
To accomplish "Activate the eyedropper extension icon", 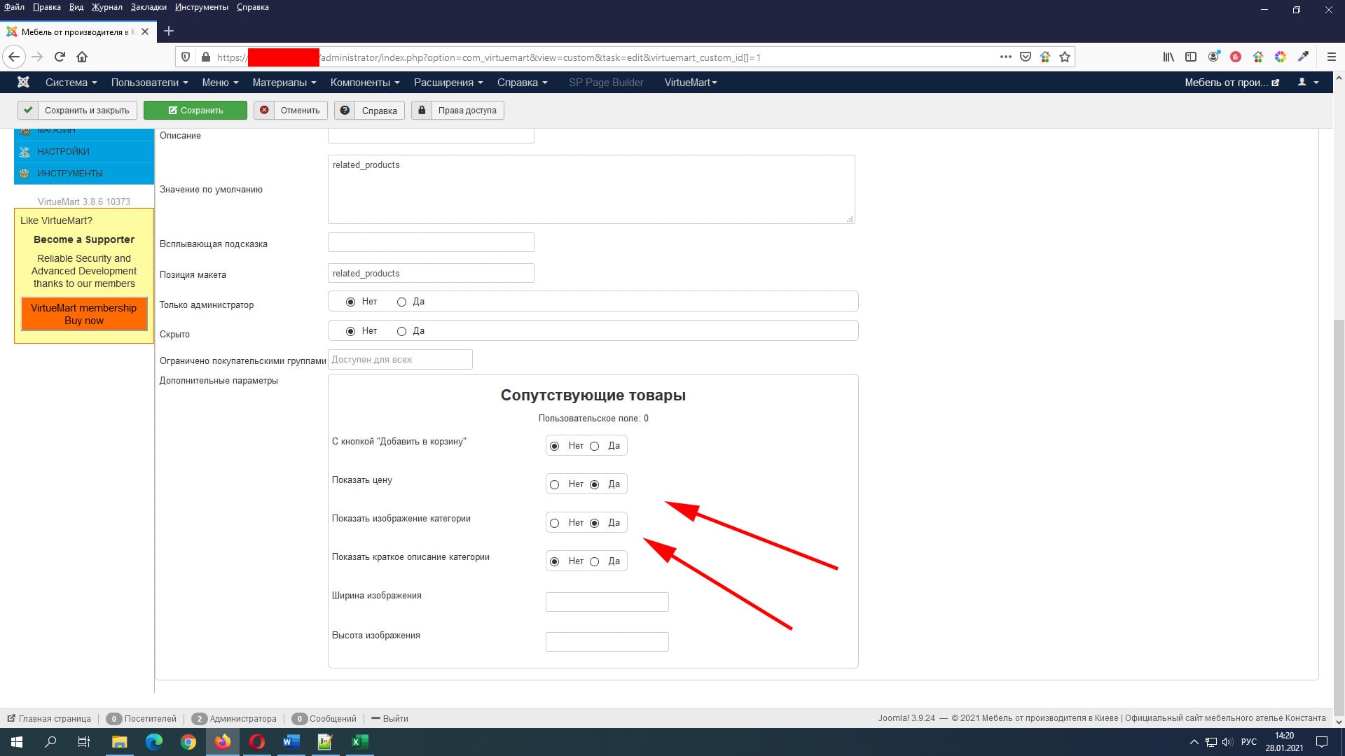I will (x=1303, y=57).
